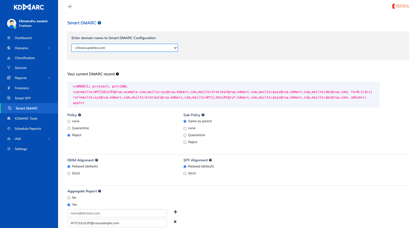Click the plus icon to add aggregate email

[175, 212]
